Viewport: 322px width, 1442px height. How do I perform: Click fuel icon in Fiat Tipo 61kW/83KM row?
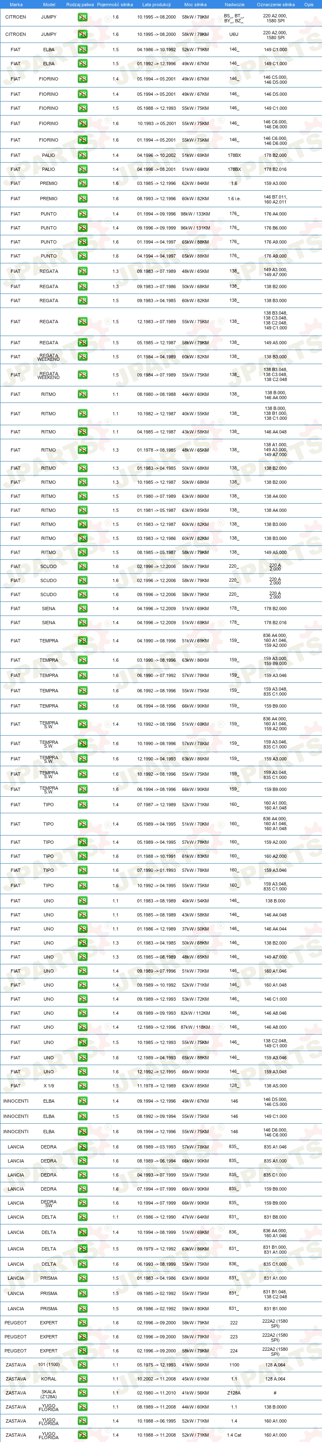[83, 856]
